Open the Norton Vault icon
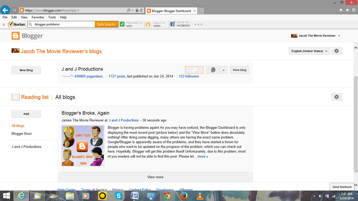Screen dimensions: 358x201 148,24
